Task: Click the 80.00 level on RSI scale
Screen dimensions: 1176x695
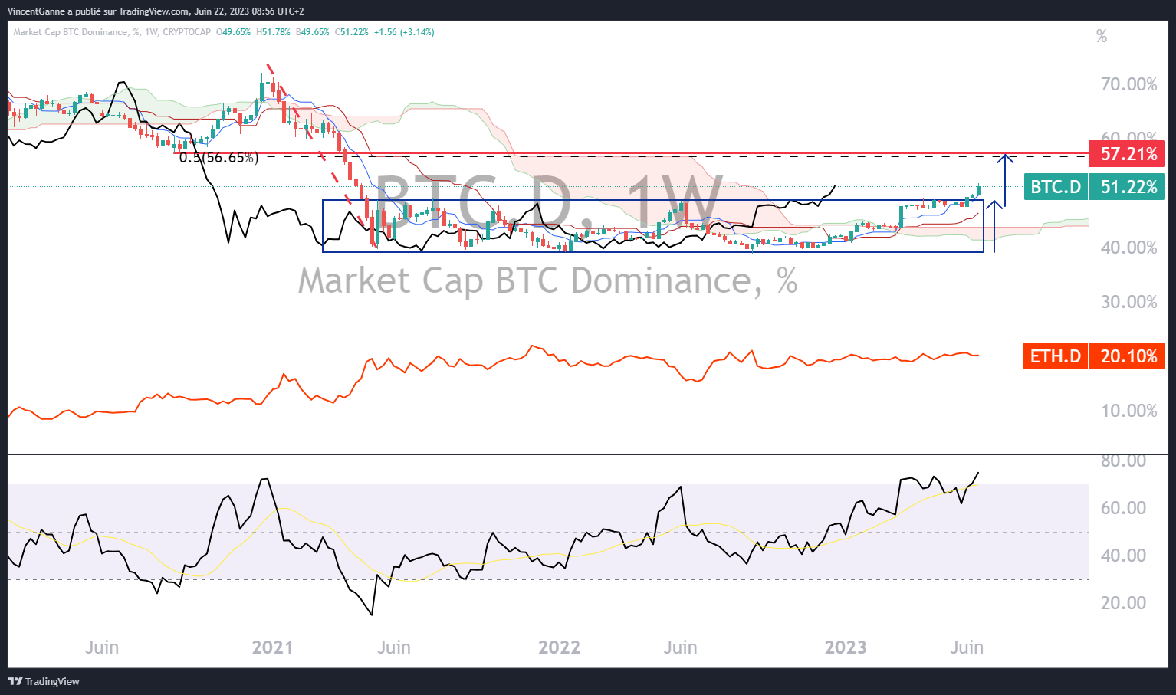Action: [x=1123, y=461]
